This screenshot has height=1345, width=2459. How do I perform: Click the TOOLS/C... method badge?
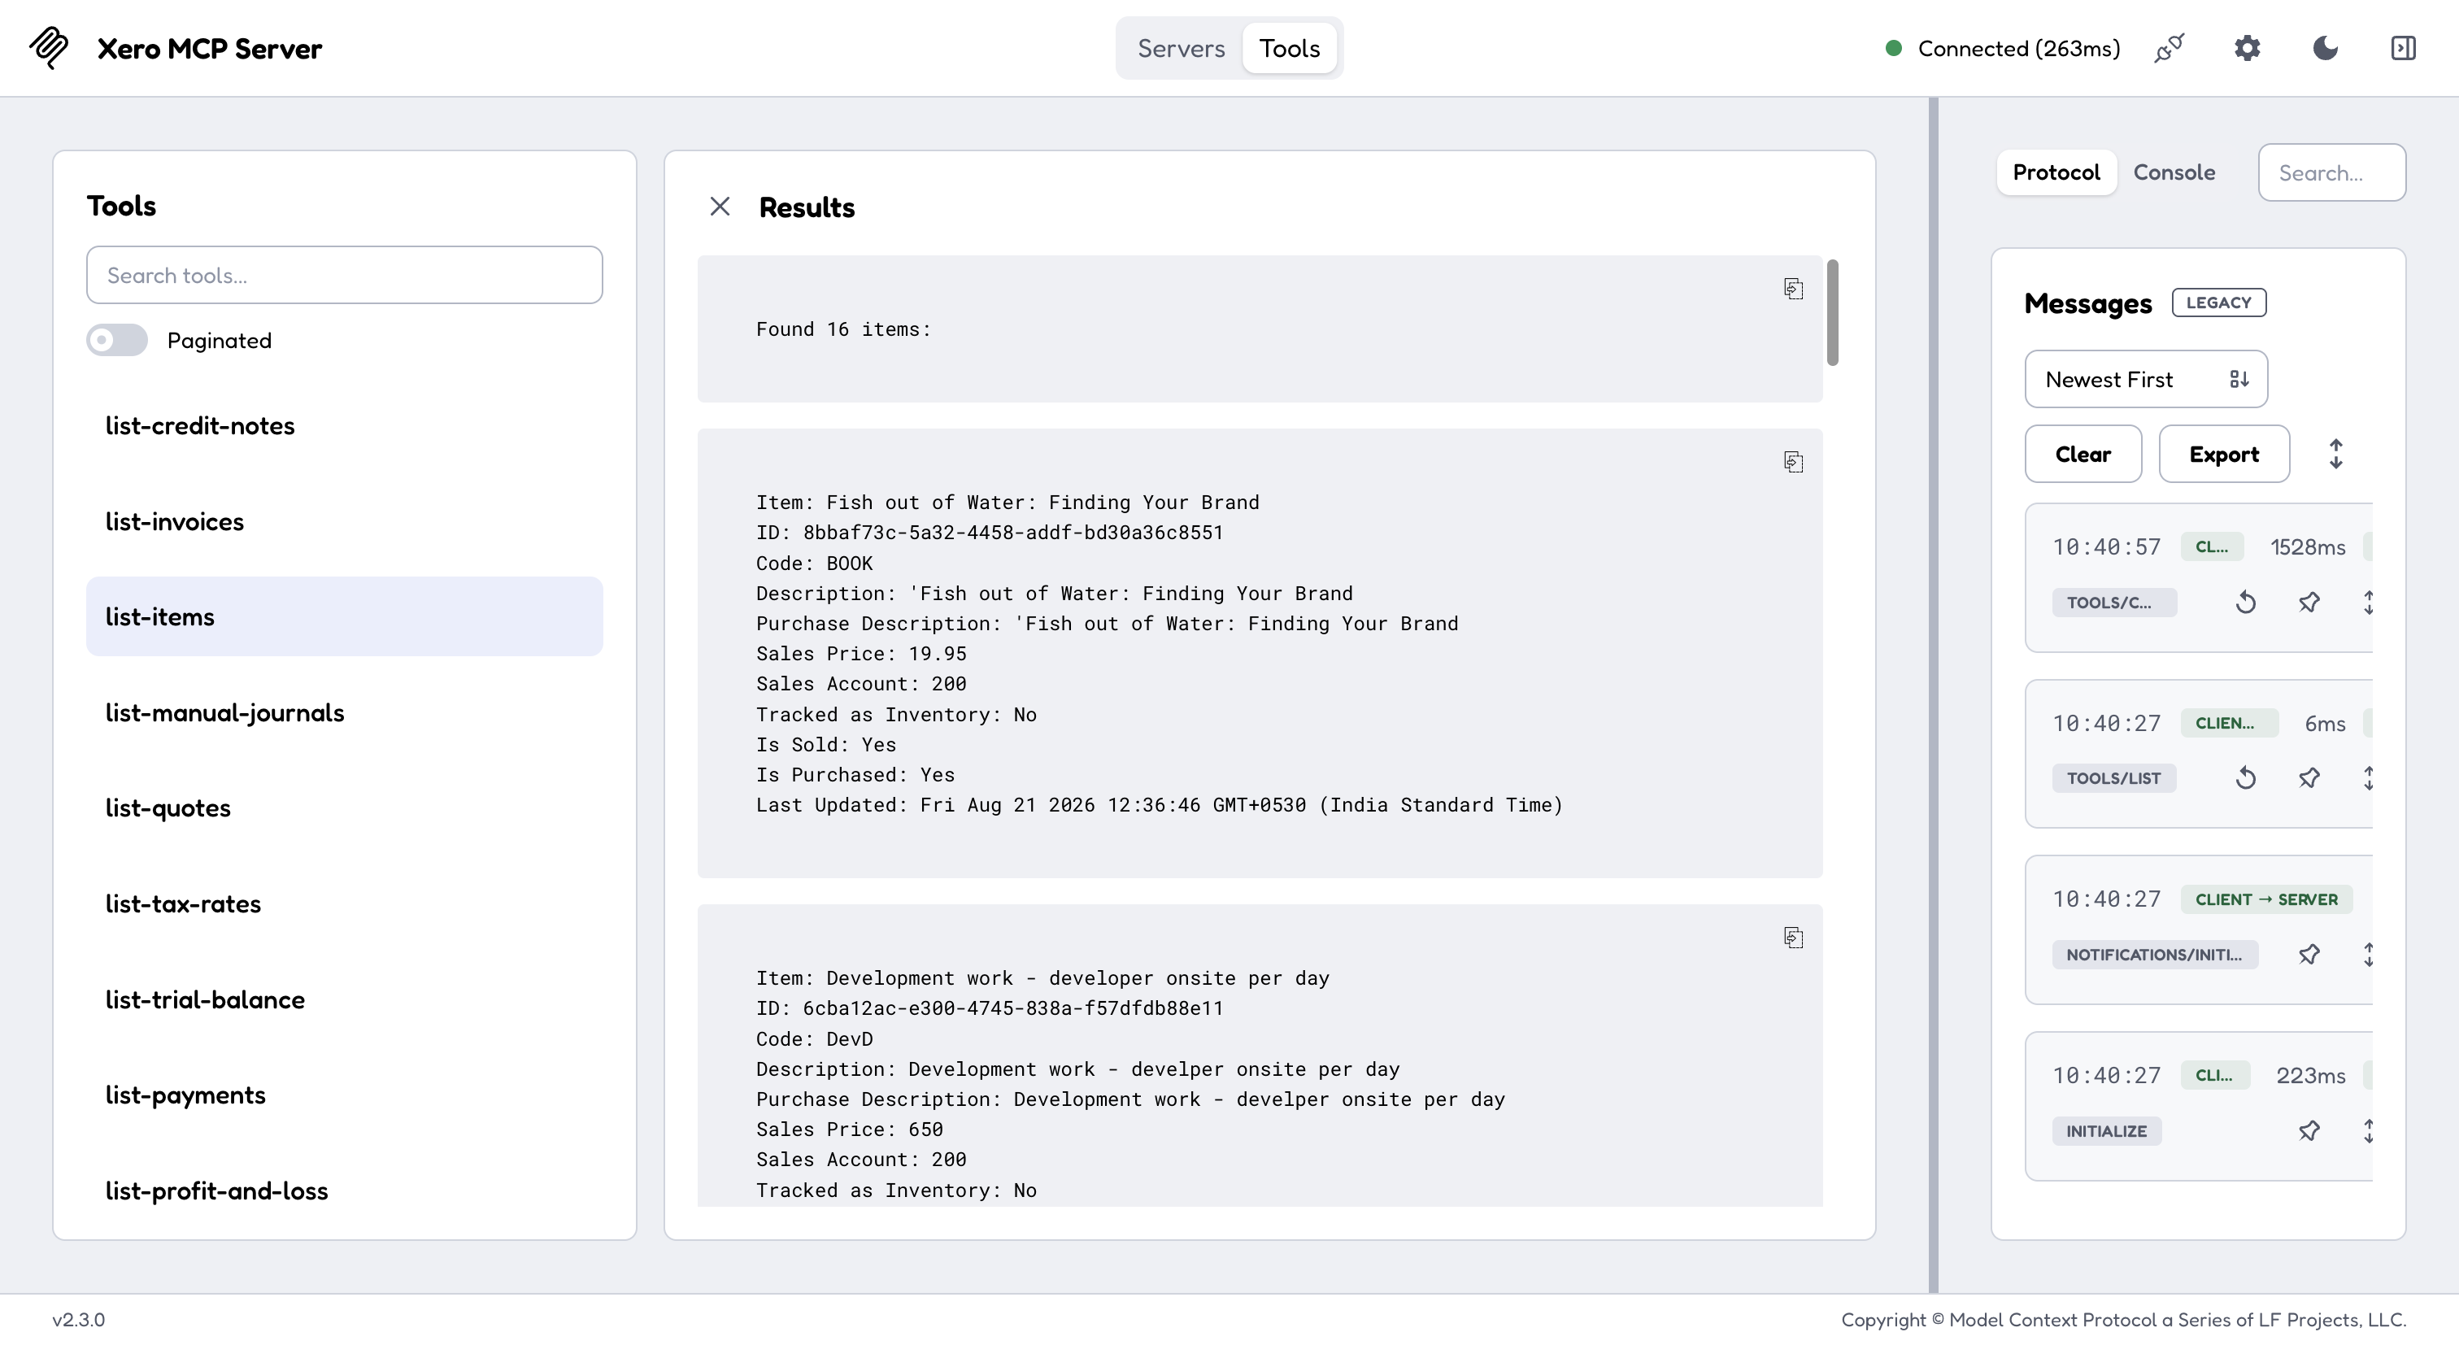[x=2114, y=603]
